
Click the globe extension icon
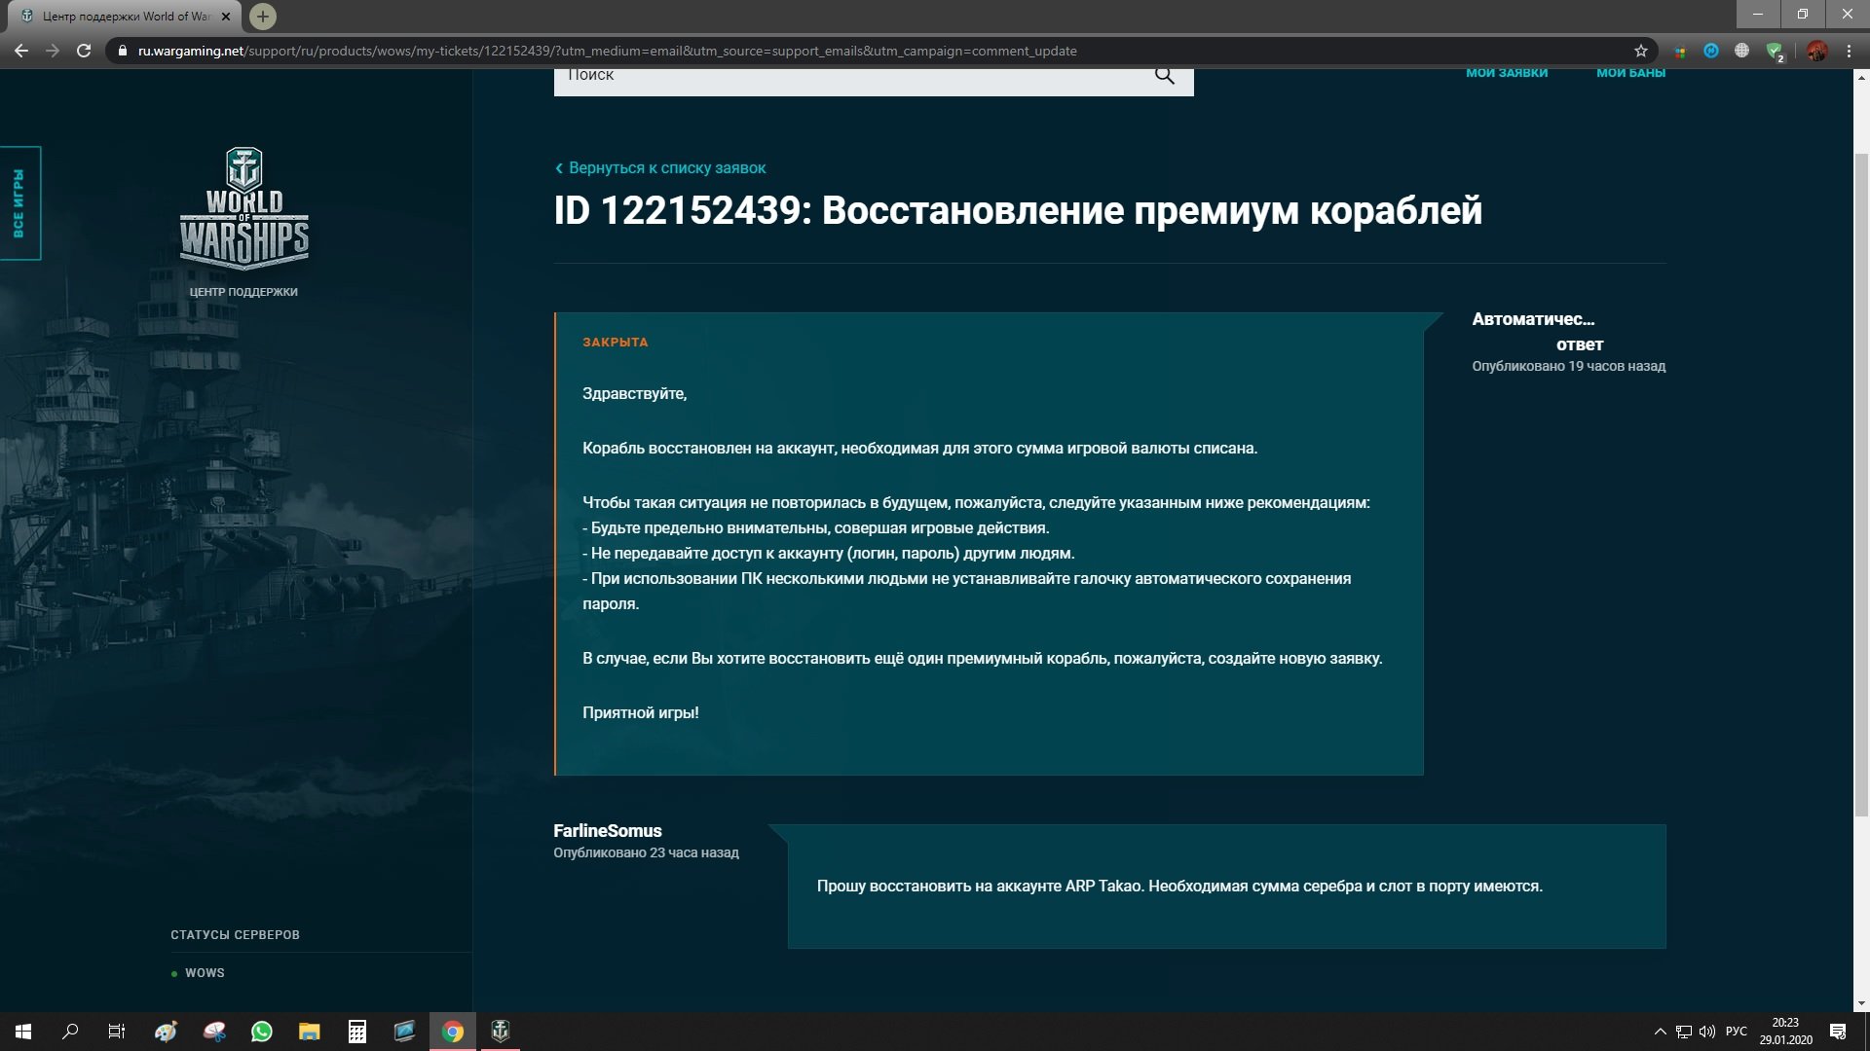point(1742,51)
